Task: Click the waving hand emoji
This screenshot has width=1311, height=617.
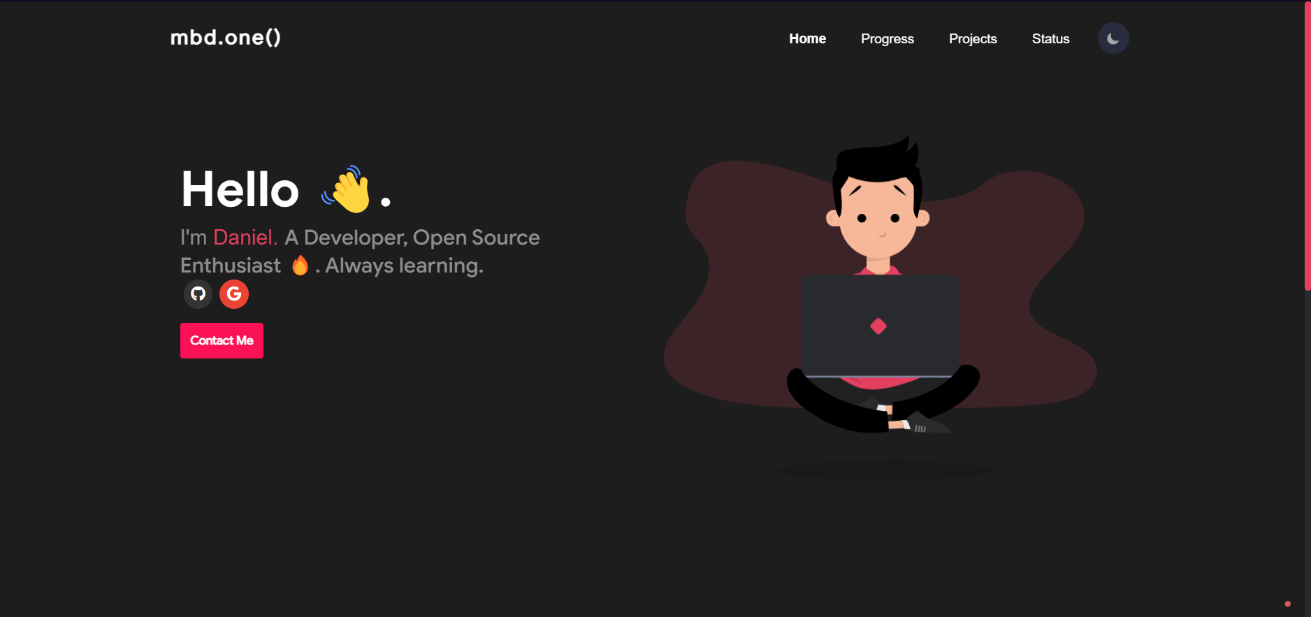Action: tap(347, 189)
